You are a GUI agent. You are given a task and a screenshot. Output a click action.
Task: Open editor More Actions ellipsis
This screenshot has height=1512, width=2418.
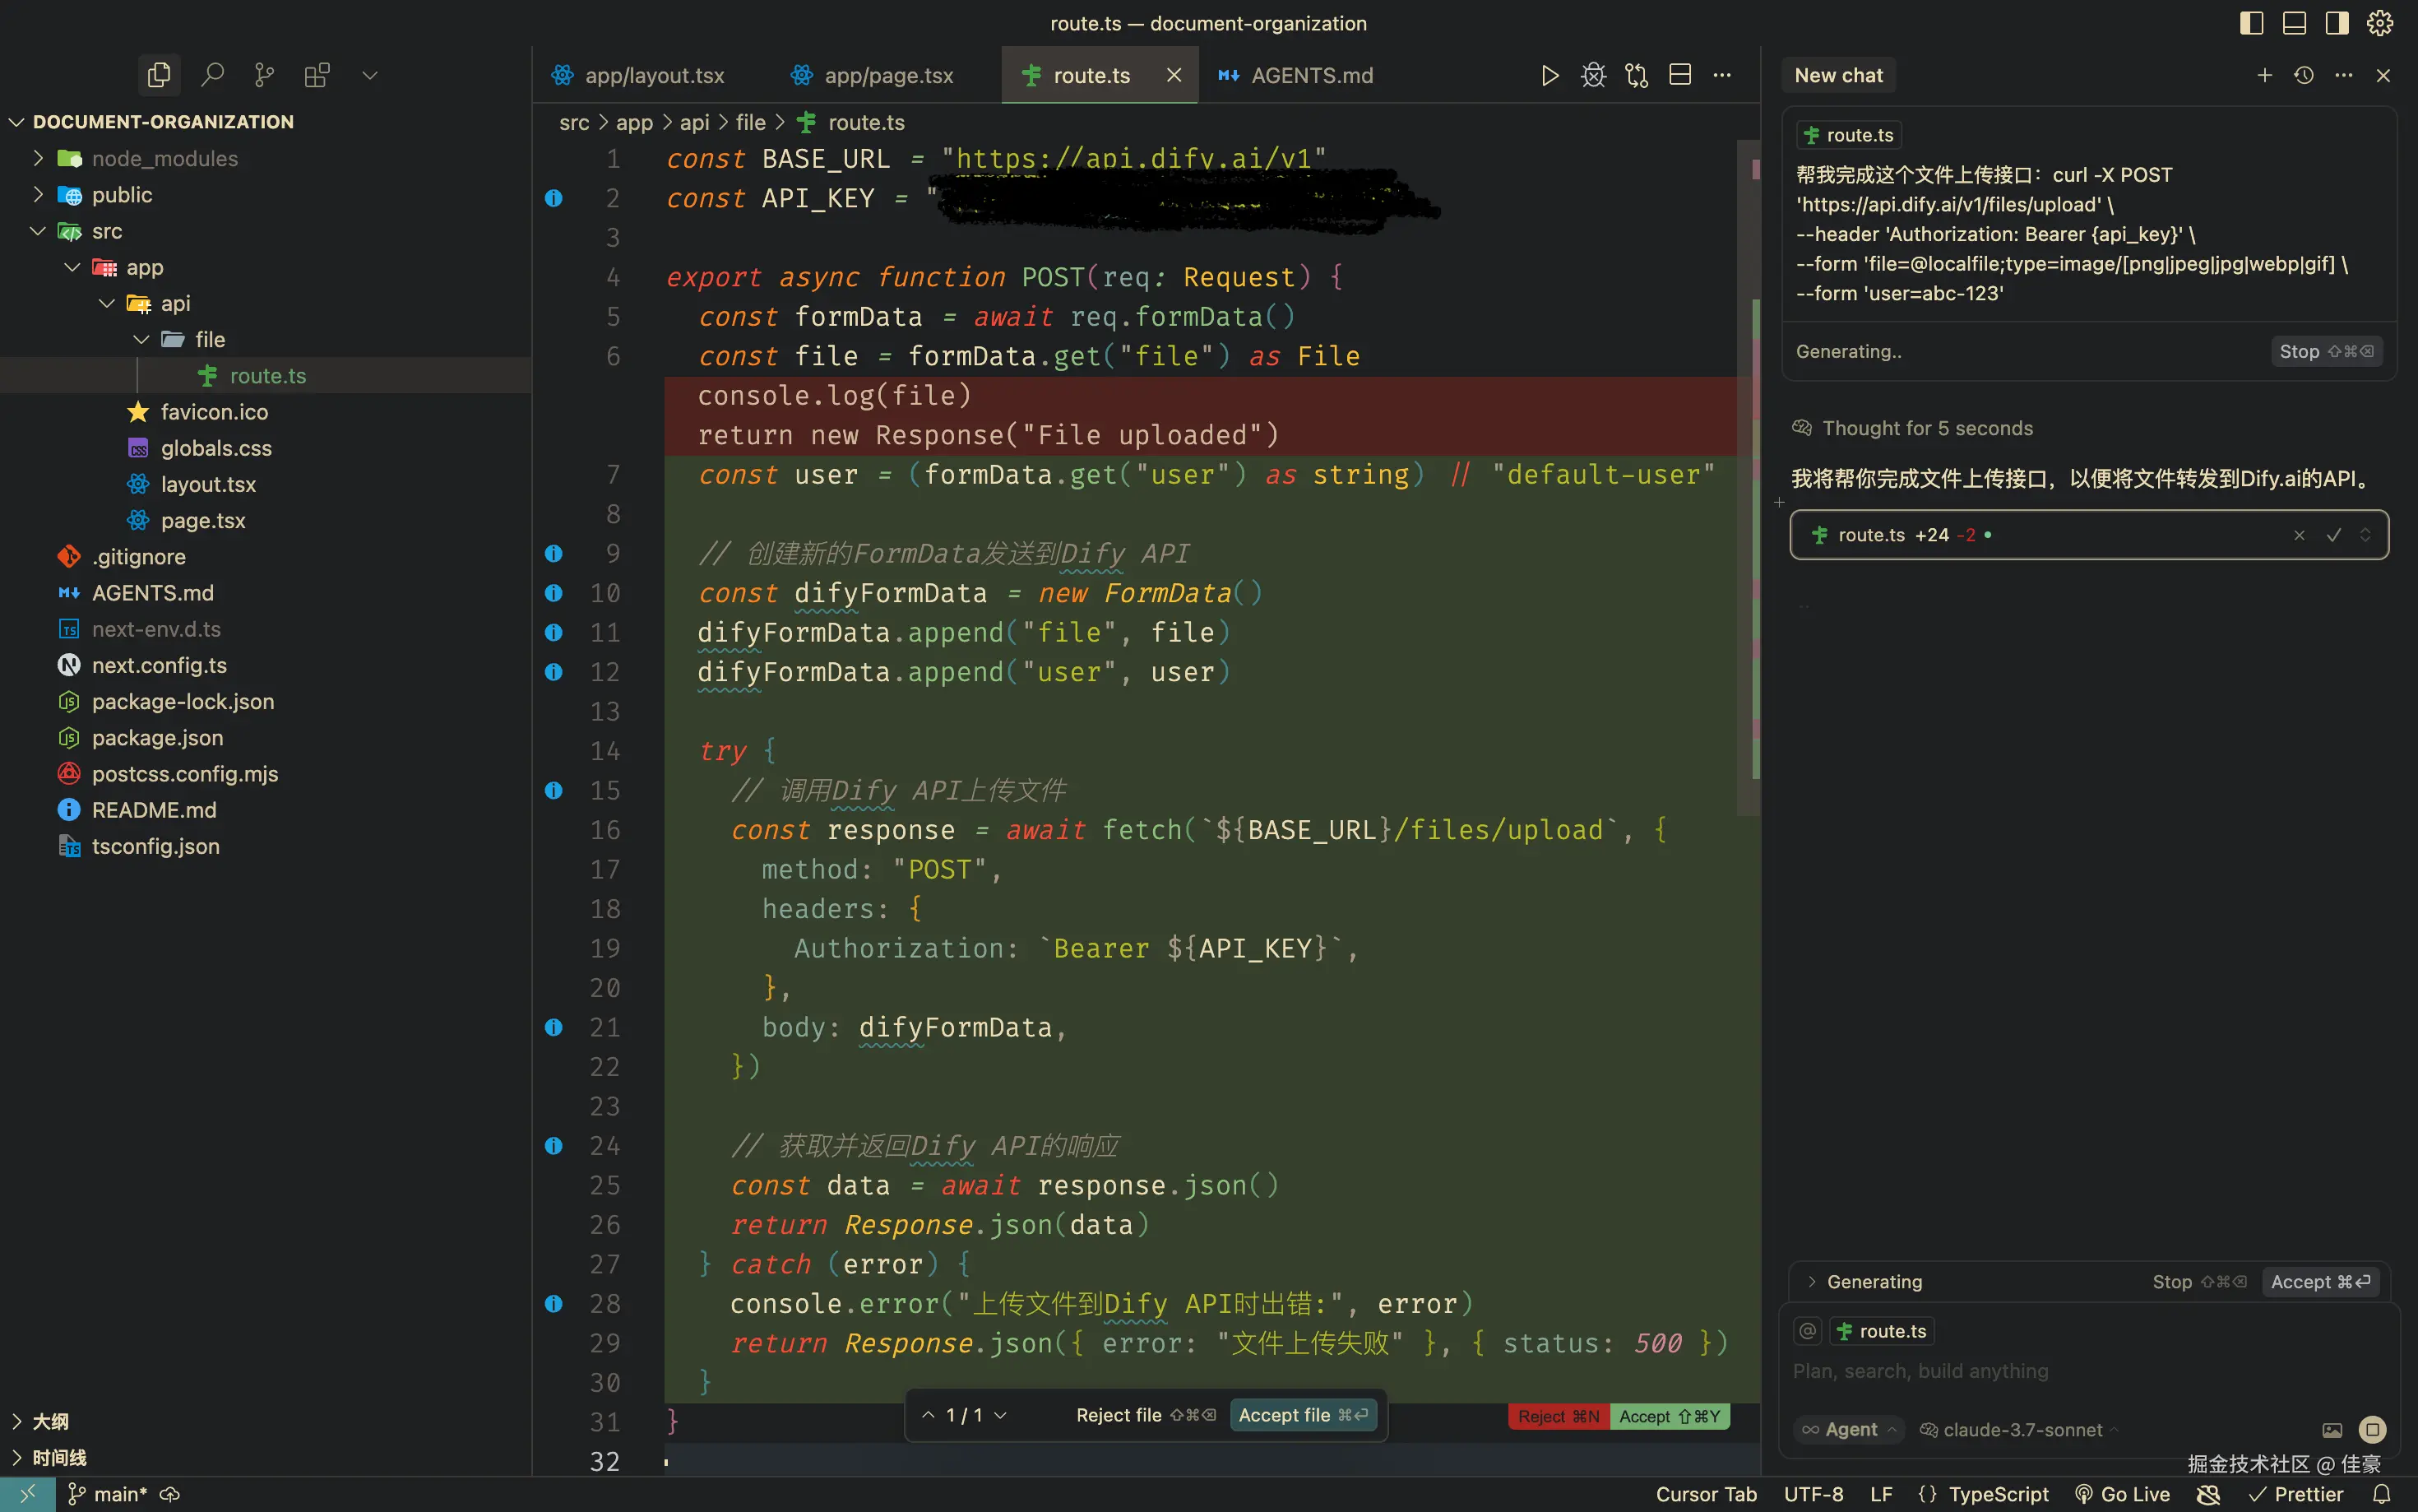(1722, 75)
